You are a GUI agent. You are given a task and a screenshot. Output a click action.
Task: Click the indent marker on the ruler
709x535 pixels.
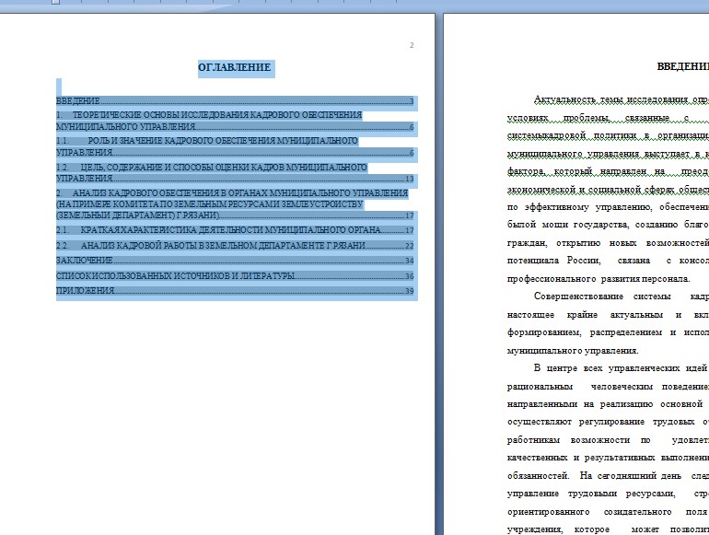click(55, 2)
